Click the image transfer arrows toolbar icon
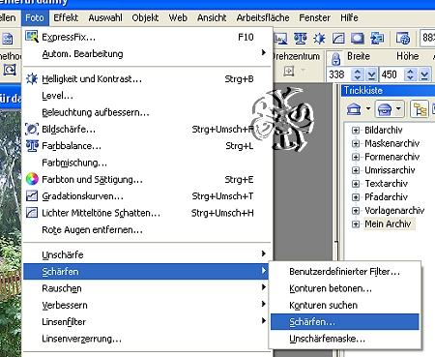The image size is (435, 357). [x=377, y=39]
